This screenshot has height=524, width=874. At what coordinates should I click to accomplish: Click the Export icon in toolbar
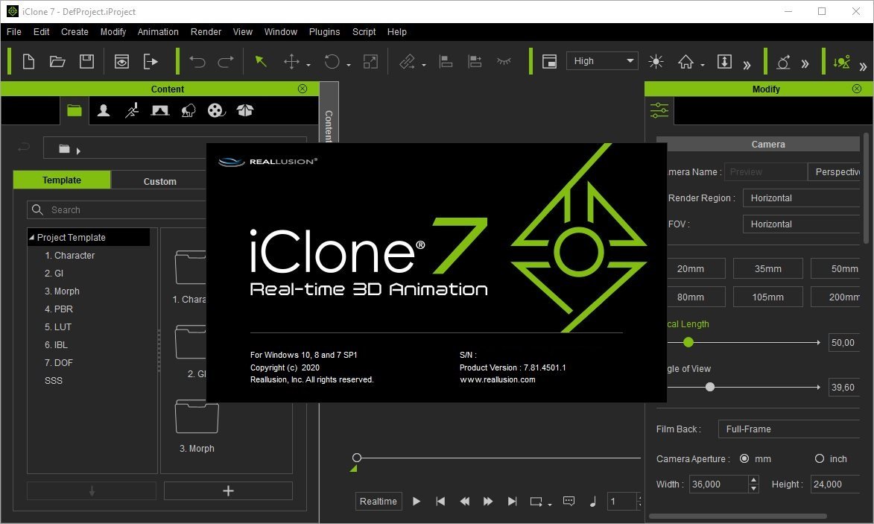[151, 61]
